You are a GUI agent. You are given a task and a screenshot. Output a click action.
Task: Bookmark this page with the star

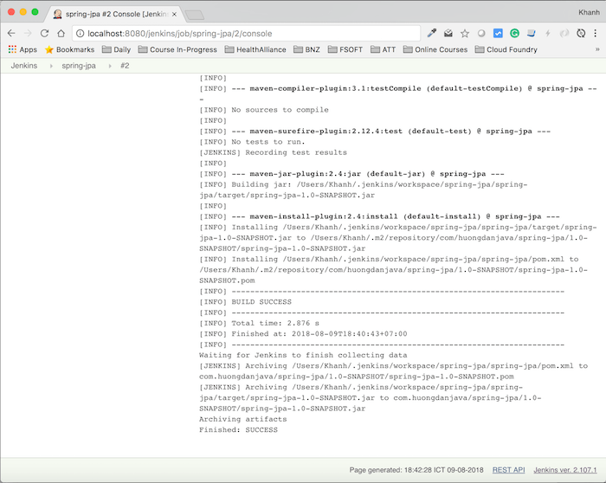pyautogui.click(x=465, y=34)
